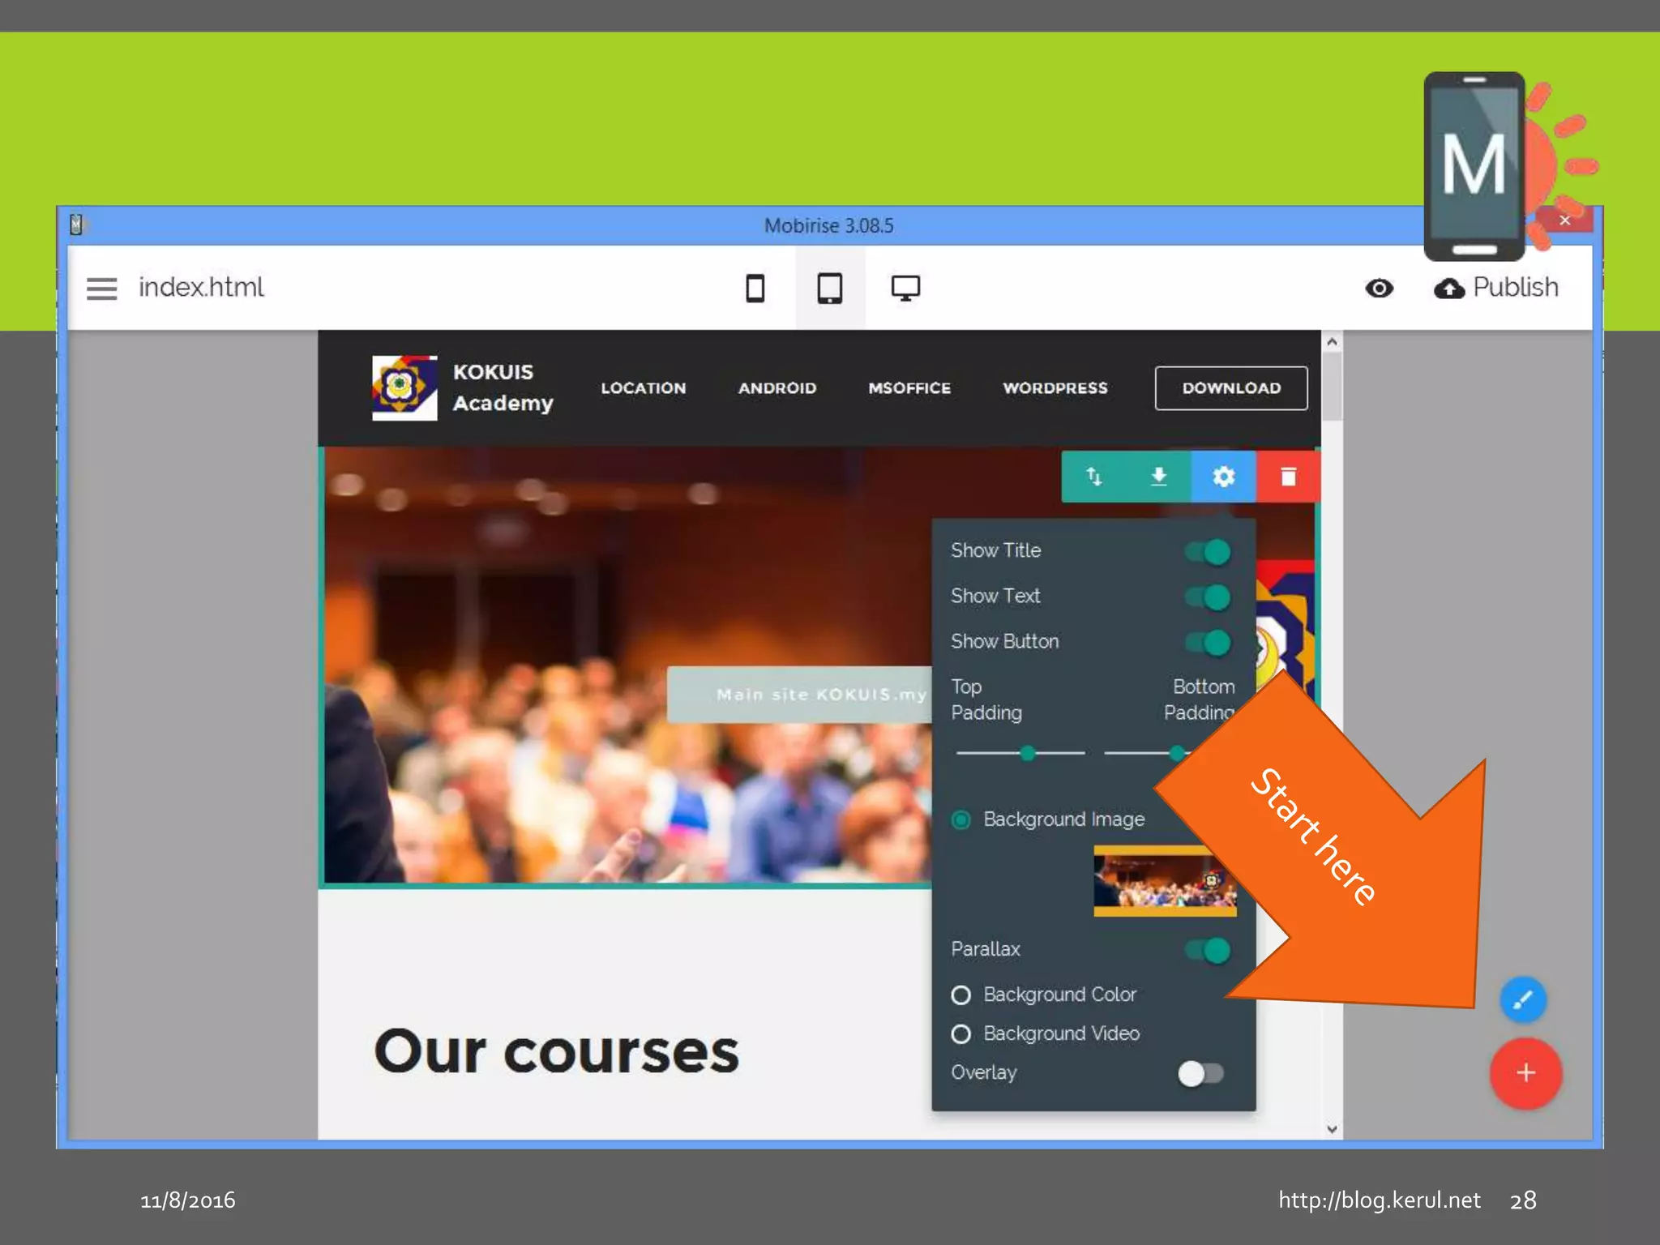This screenshot has width=1660, height=1245.
Task: Click the move block arrows icon
Action: click(x=1093, y=477)
